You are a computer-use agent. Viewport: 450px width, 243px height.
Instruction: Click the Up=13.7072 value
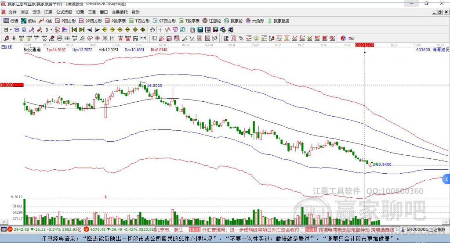pyautogui.click(x=82, y=50)
